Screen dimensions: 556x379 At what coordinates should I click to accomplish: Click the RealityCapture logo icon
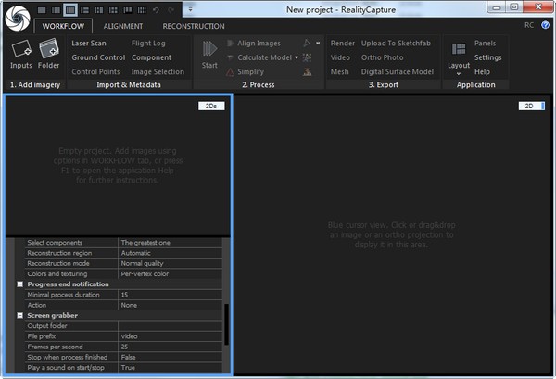click(19, 15)
